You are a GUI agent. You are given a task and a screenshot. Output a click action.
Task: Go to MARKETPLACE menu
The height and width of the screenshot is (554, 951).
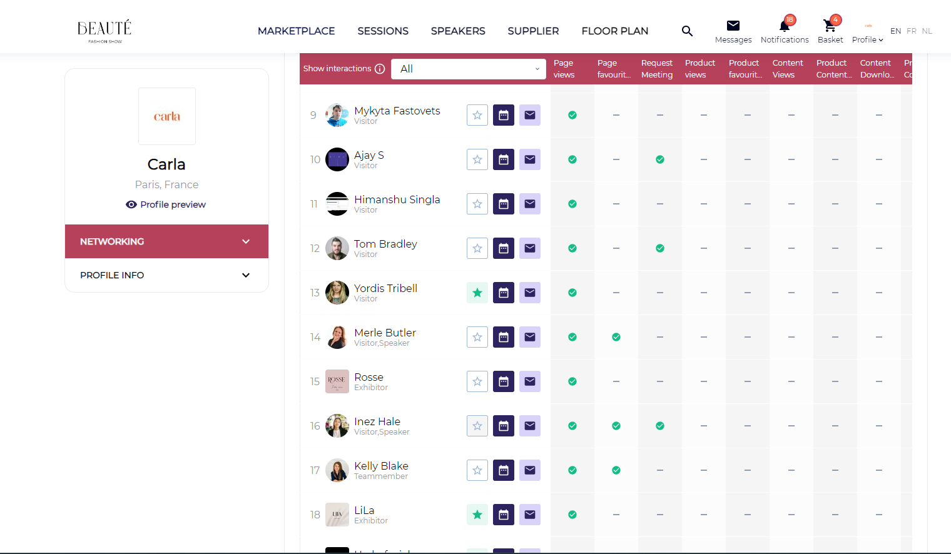tap(296, 31)
